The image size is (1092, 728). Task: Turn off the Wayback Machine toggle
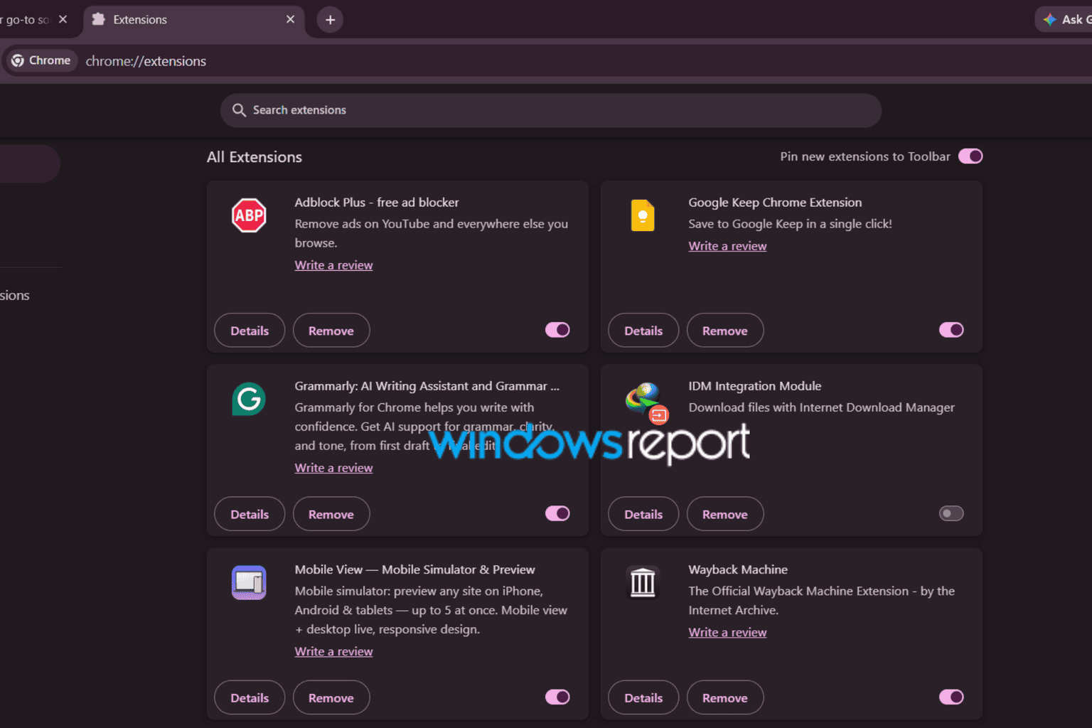pyautogui.click(x=951, y=697)
